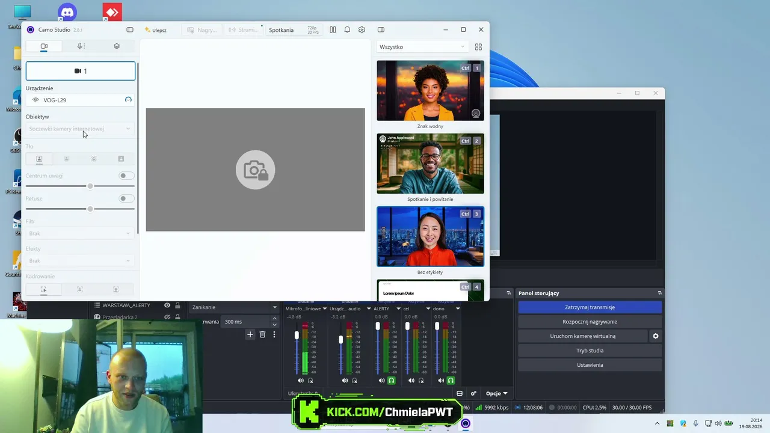The width and height of the screenshot is (770, 433).
Task: Mute the Mikrofon liniowe channel
Action: [300, 381]
